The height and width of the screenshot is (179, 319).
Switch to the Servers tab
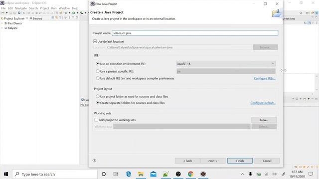tap(36, 18)
